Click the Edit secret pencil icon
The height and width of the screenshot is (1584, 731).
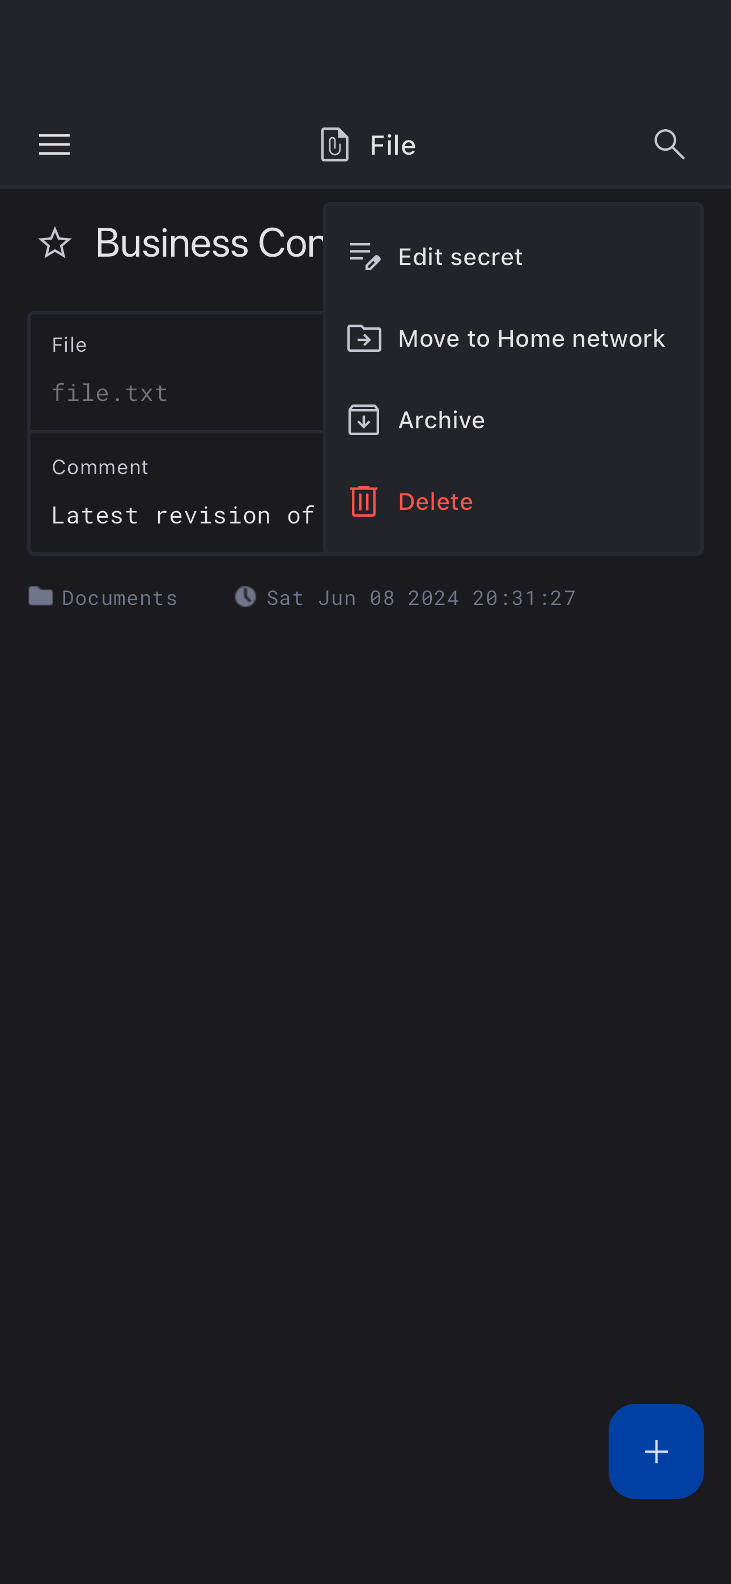364,257
